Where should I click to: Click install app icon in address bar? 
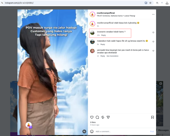[146, 3]
